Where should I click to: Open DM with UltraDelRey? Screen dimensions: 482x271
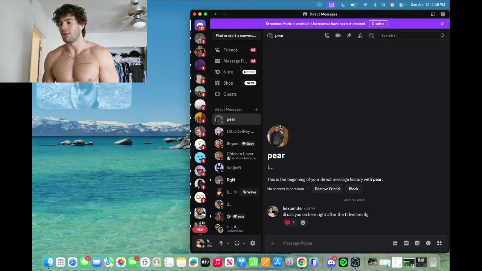[236, 131]
